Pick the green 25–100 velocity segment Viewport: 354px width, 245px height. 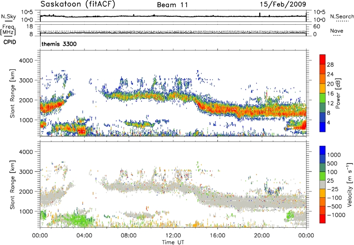[323, 176]
